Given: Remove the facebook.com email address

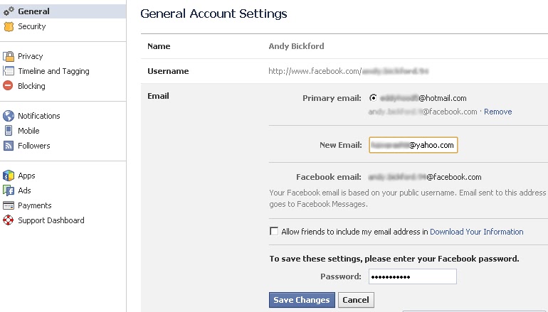Looking at the screenshot, I should [x=497, y=112].
